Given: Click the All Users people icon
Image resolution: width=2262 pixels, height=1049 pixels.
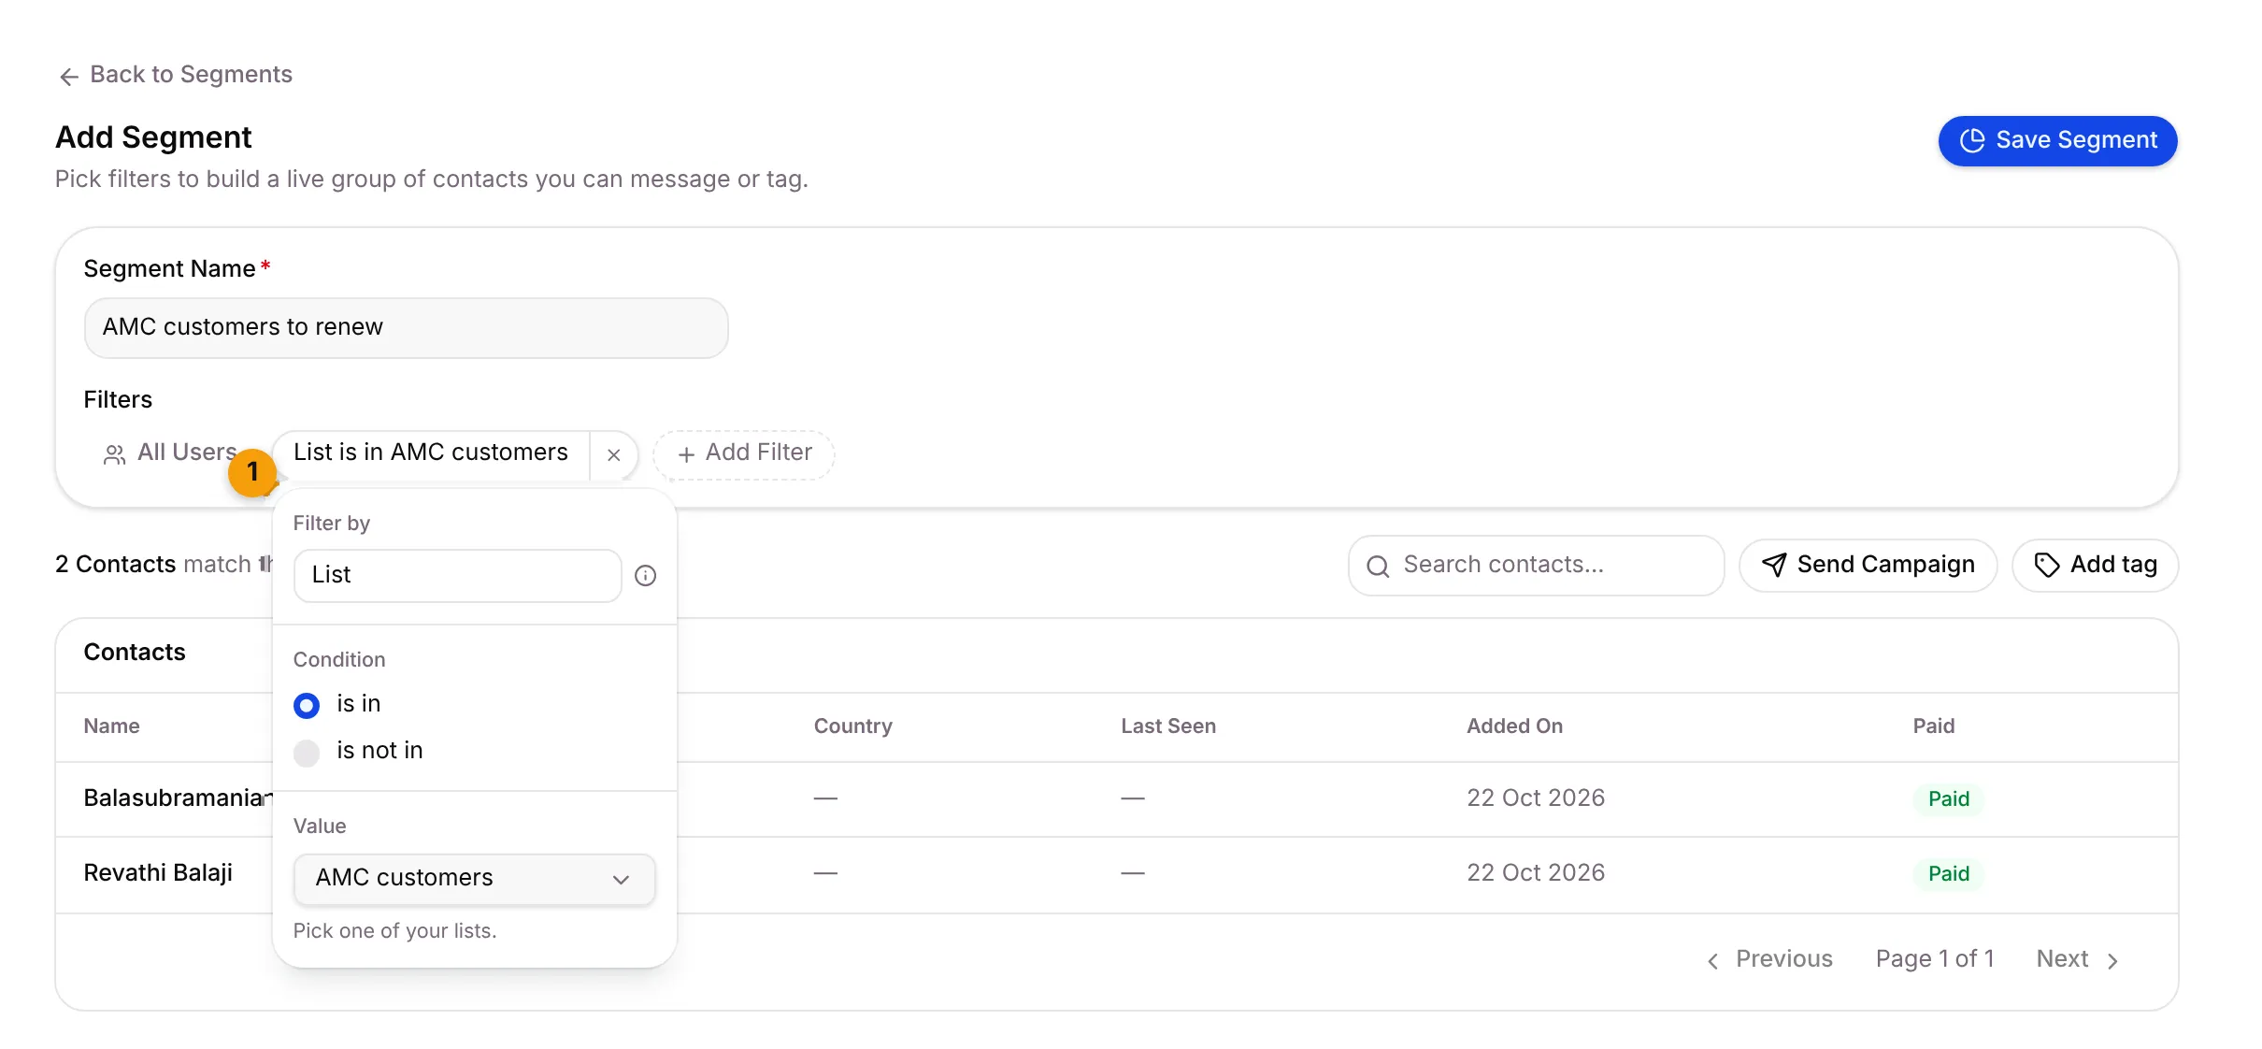Looking at the screenshot, I should tap(114, 454).
